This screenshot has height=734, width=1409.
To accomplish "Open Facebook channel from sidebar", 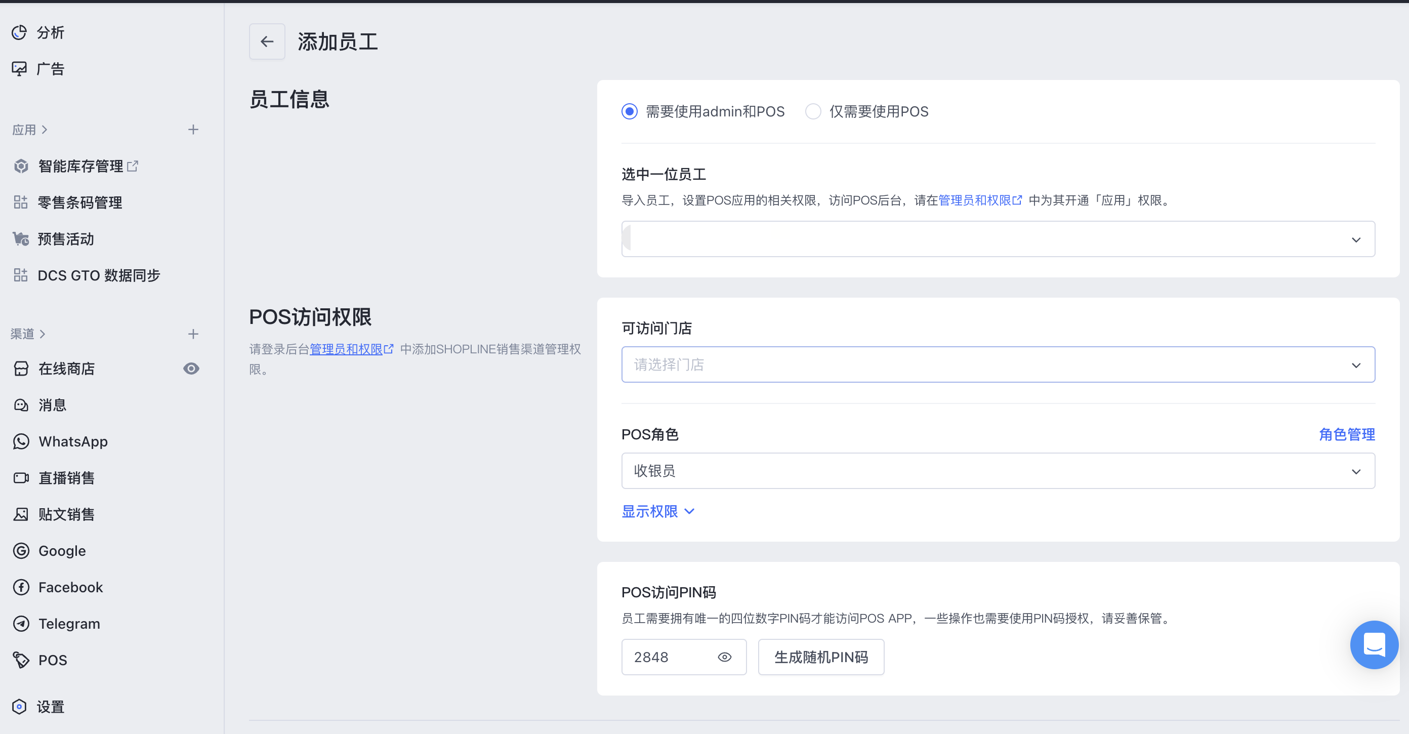I will tap(70, 587).
